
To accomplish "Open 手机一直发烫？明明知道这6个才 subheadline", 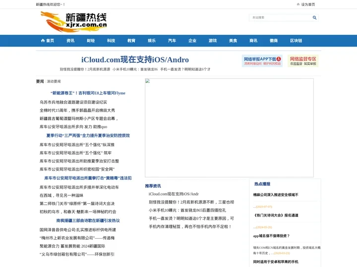I will pyautogui.click(x=185, y=69).
